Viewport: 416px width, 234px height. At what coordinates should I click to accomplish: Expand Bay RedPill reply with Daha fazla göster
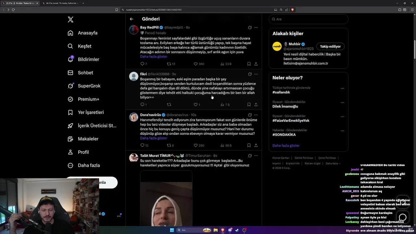pos(154,57)
